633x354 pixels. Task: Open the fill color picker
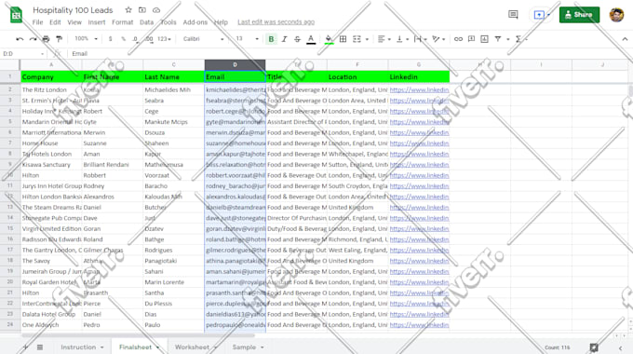[x=329, y=39]
